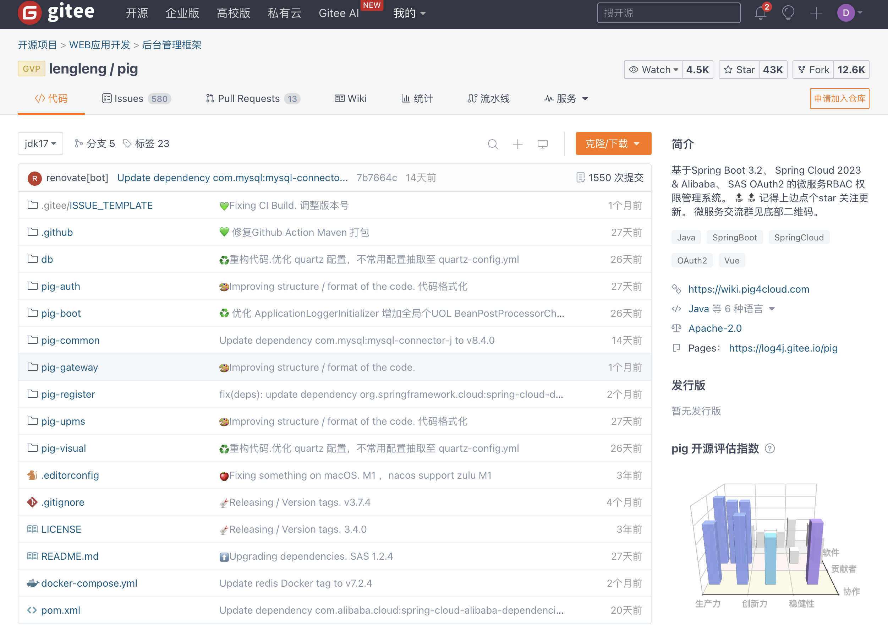
Task: Click the 4.5K watchers count
Action: [x=697, y=70]
